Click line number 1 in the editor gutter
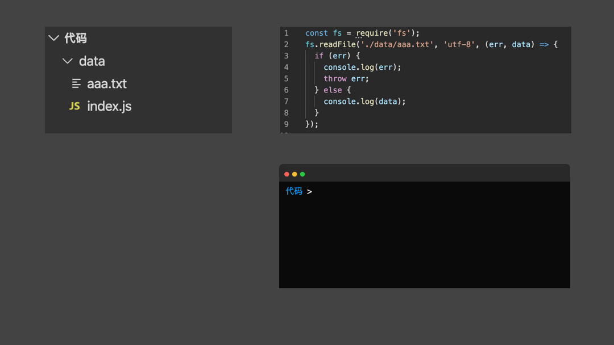Viewport: 614px width, 345px height. 286,33
